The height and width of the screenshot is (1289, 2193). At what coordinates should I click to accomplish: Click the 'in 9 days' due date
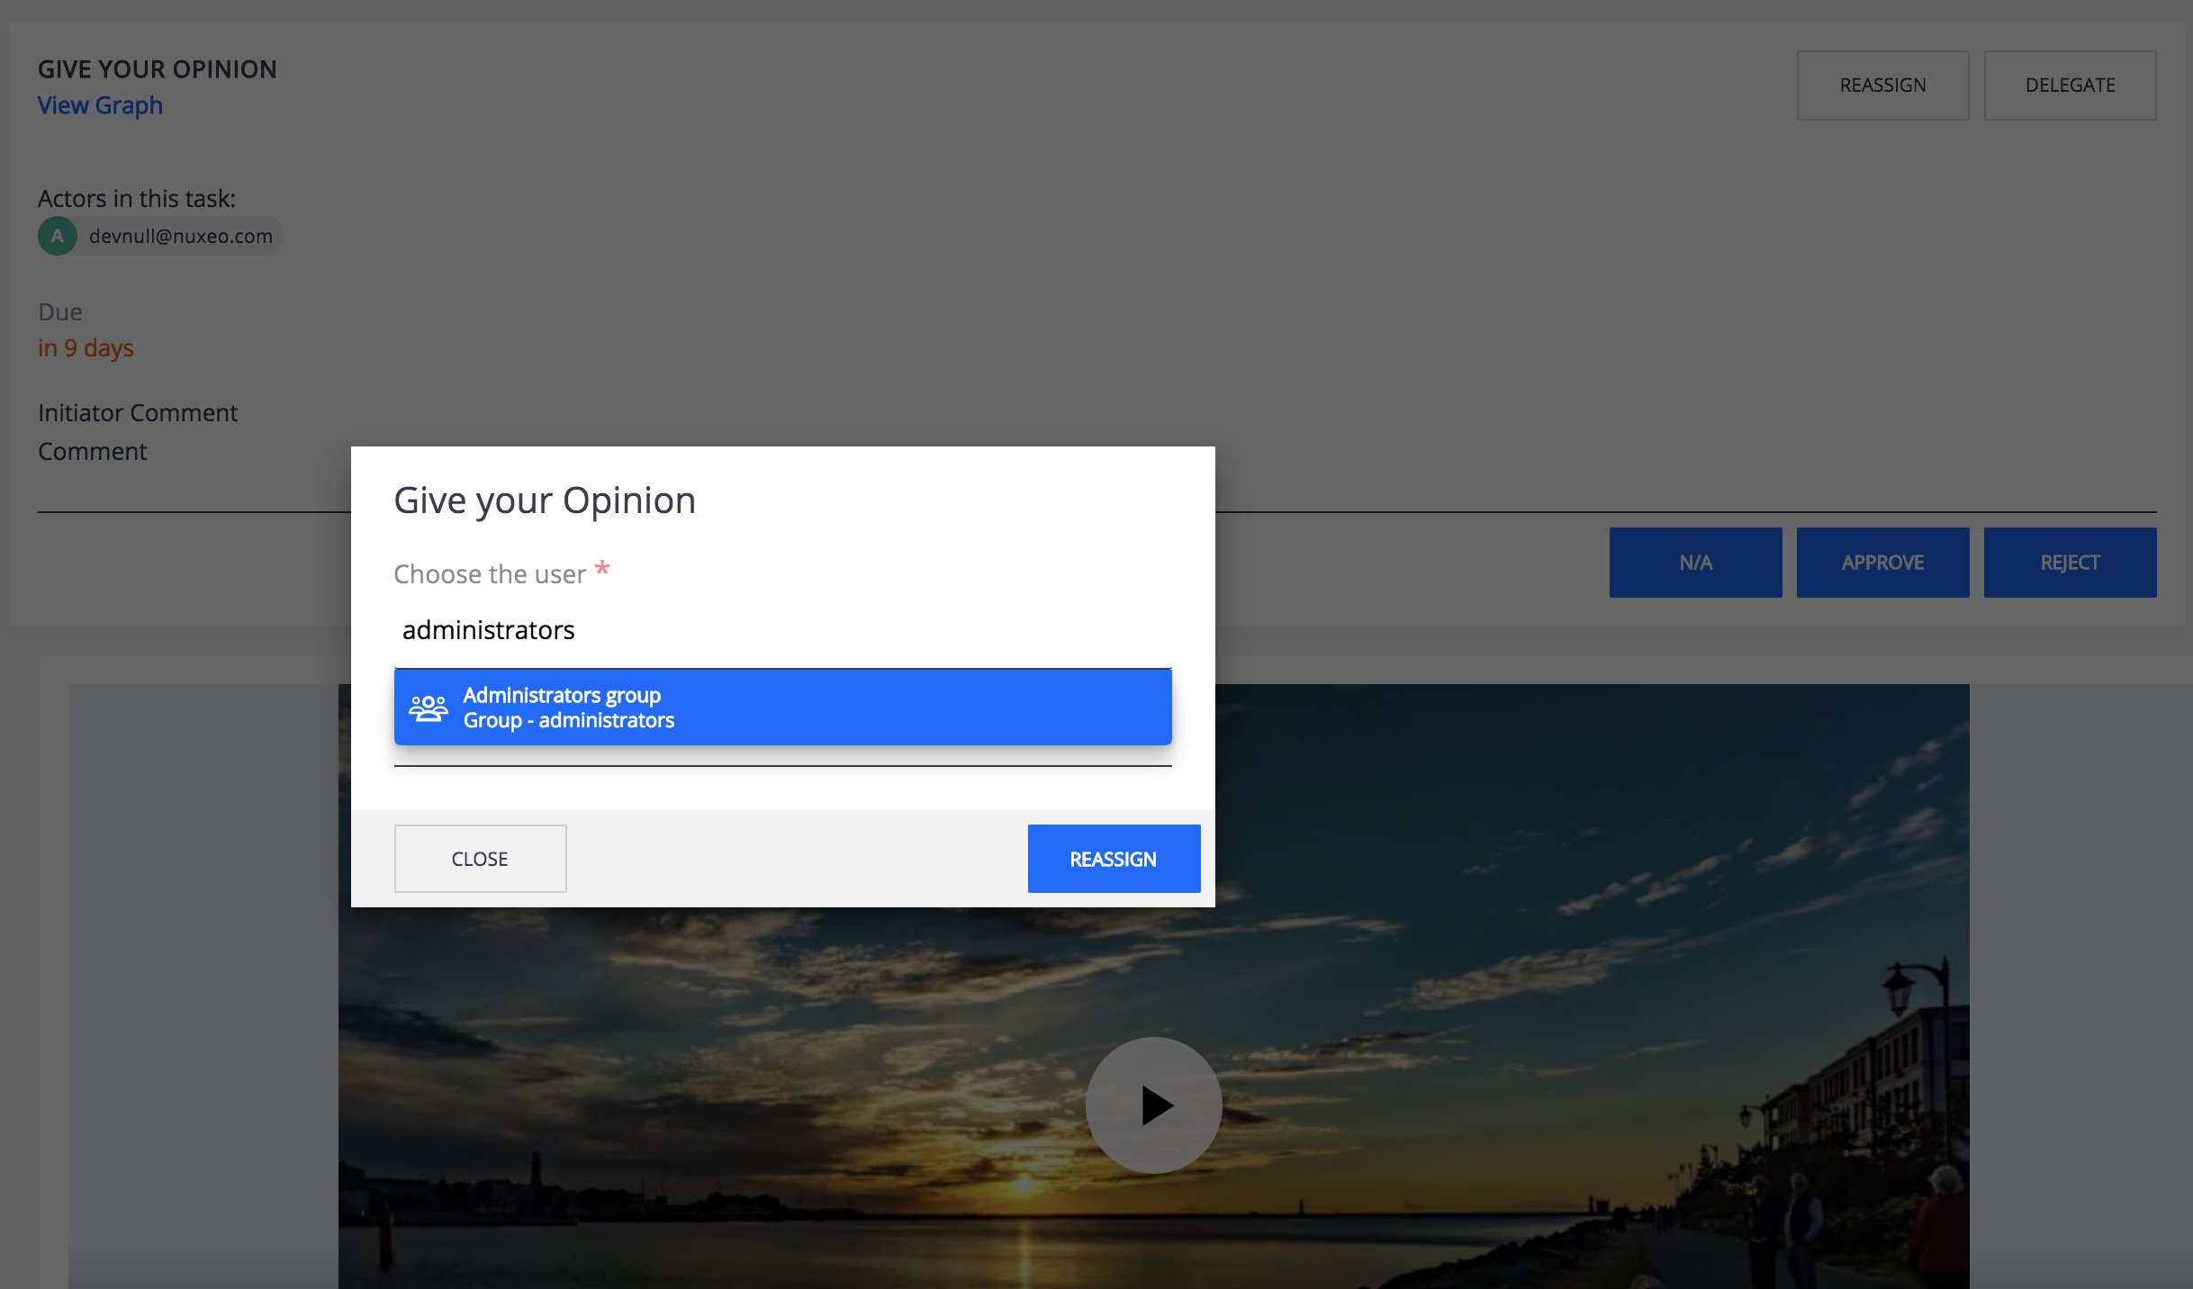tap(86, 348)
